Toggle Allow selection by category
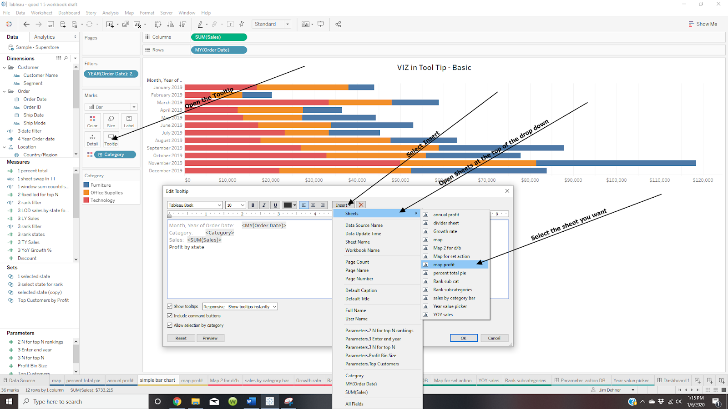 click(170, 325)
